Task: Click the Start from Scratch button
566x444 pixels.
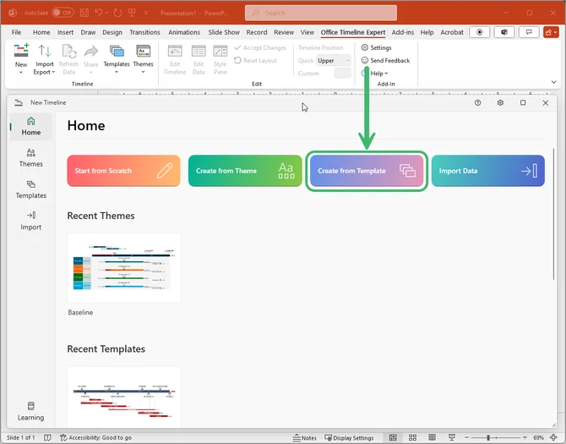Action: tap(123, 171)
